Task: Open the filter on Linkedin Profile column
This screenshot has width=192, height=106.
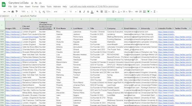Action: [173, 28]
